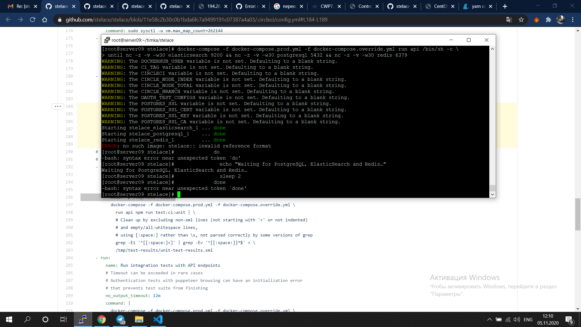Open VS Code from the taskbar
Screen dimensions: 581x327
(158, 319)
